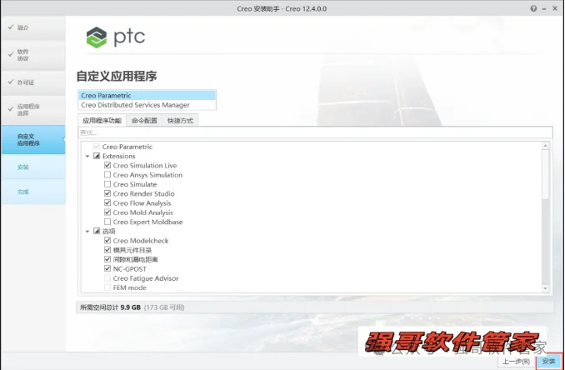The height and width of the screenshot is (370, 565).
Task: Toggle the 选项 group tri-state checkbox
Action: pos(97,231)
